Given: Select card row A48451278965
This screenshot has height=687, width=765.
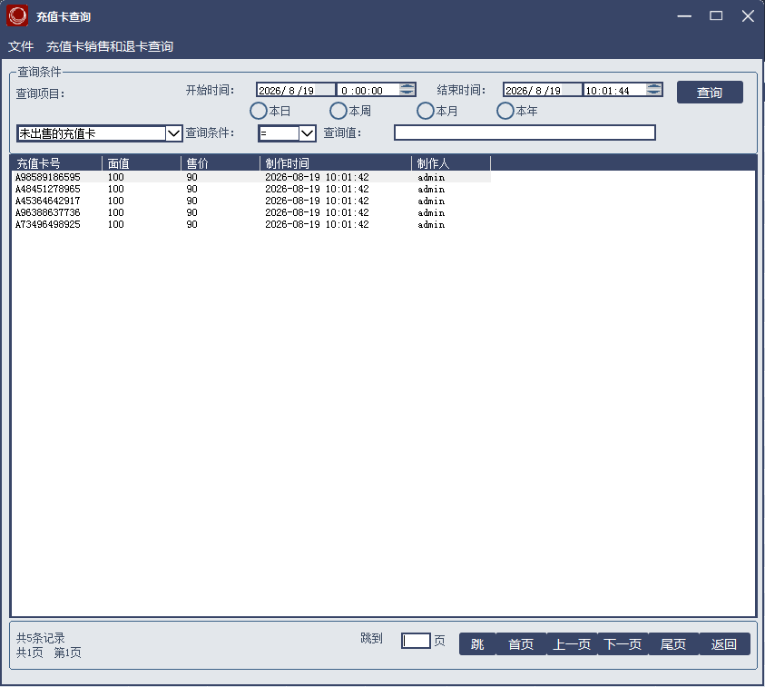Looking at the screenshot, I should [x=250, y=189].
